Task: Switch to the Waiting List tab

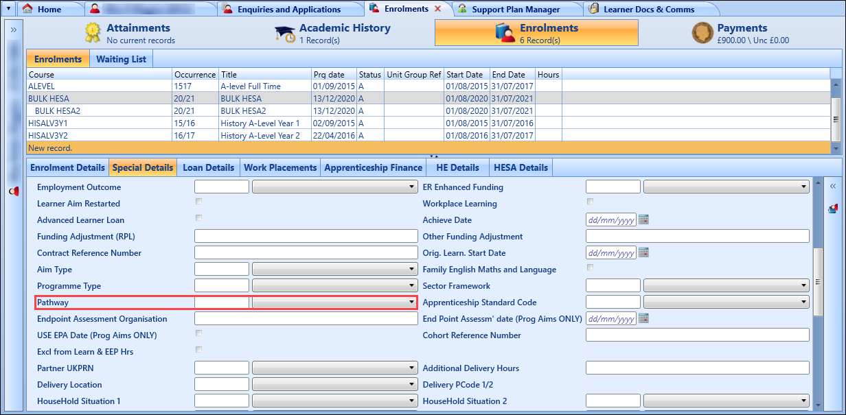Action: point(121,59)
